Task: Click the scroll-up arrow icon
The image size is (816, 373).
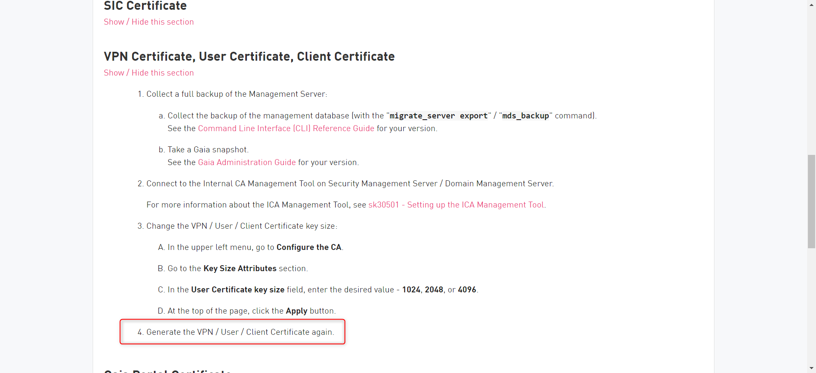Action: click(811, 5)
